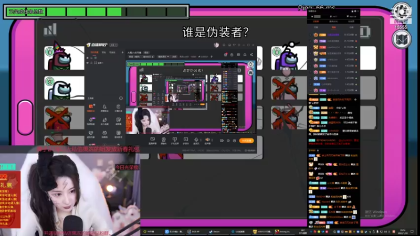Click the taskbar clock showing 20:14

click(403, 231)
